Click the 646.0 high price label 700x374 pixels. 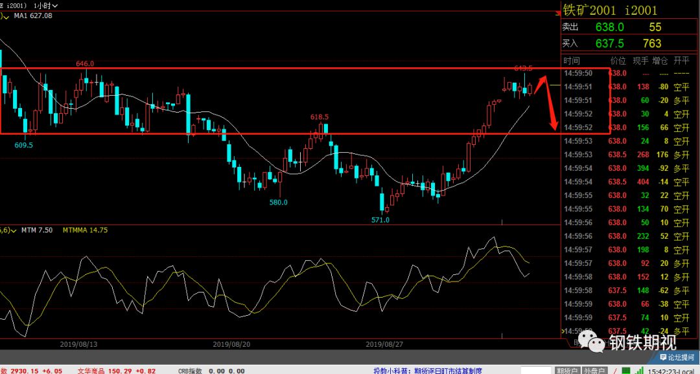[x=85, y=64]
